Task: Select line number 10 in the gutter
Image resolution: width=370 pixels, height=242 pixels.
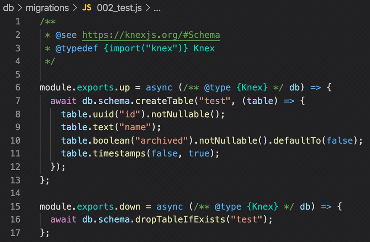Action: pyautogui.click(x=15, y=140)
